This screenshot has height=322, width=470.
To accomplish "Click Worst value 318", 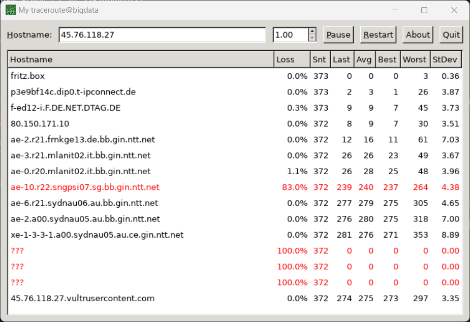I will (x=420, y=219).
